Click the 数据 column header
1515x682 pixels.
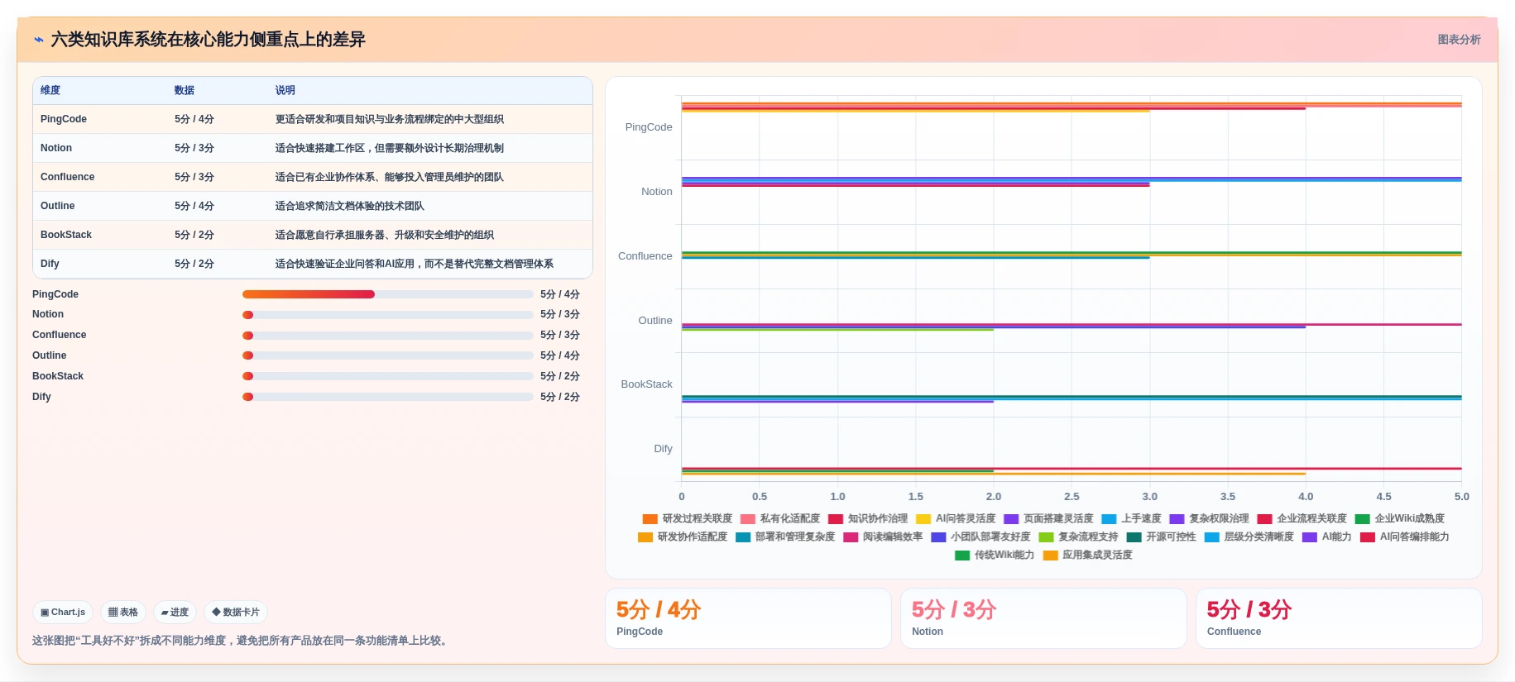coord(185,90)
